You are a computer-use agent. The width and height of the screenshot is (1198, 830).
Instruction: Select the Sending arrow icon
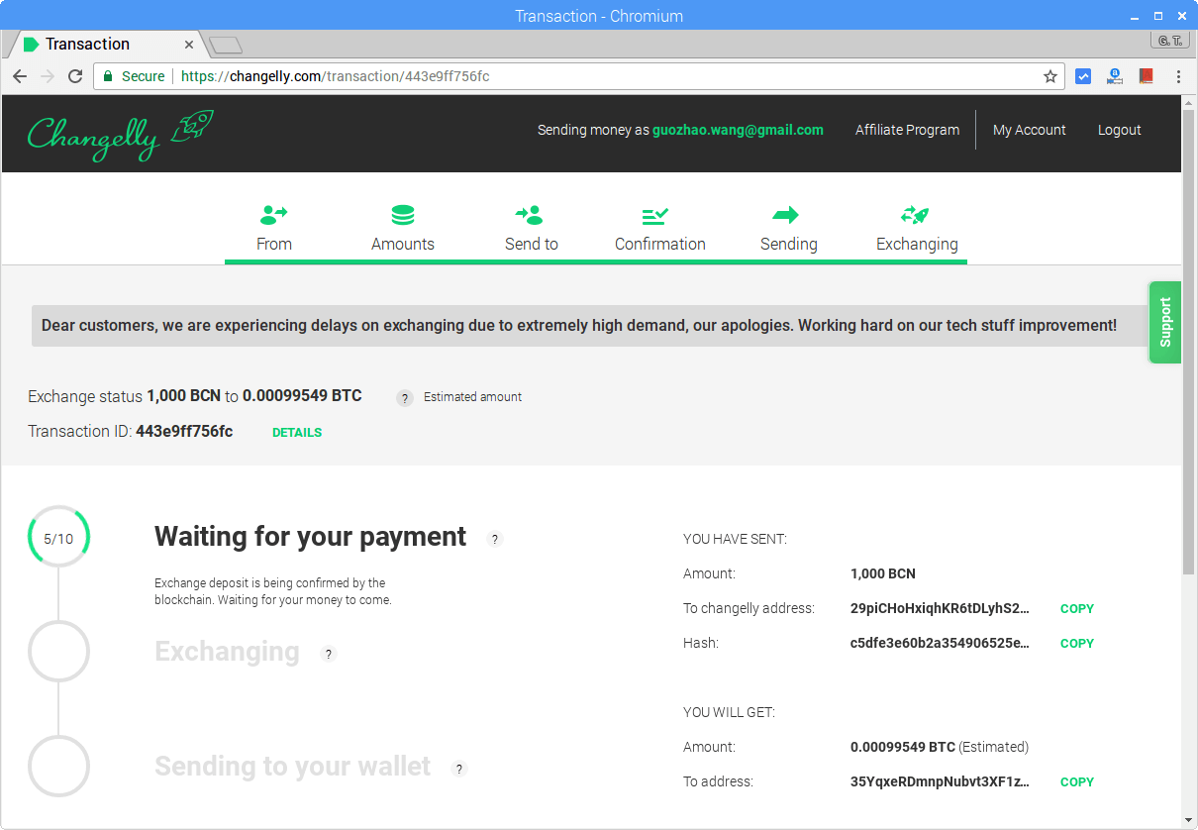tap(788, 213)
